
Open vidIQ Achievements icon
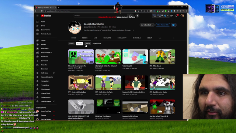(x=38, y=98)
